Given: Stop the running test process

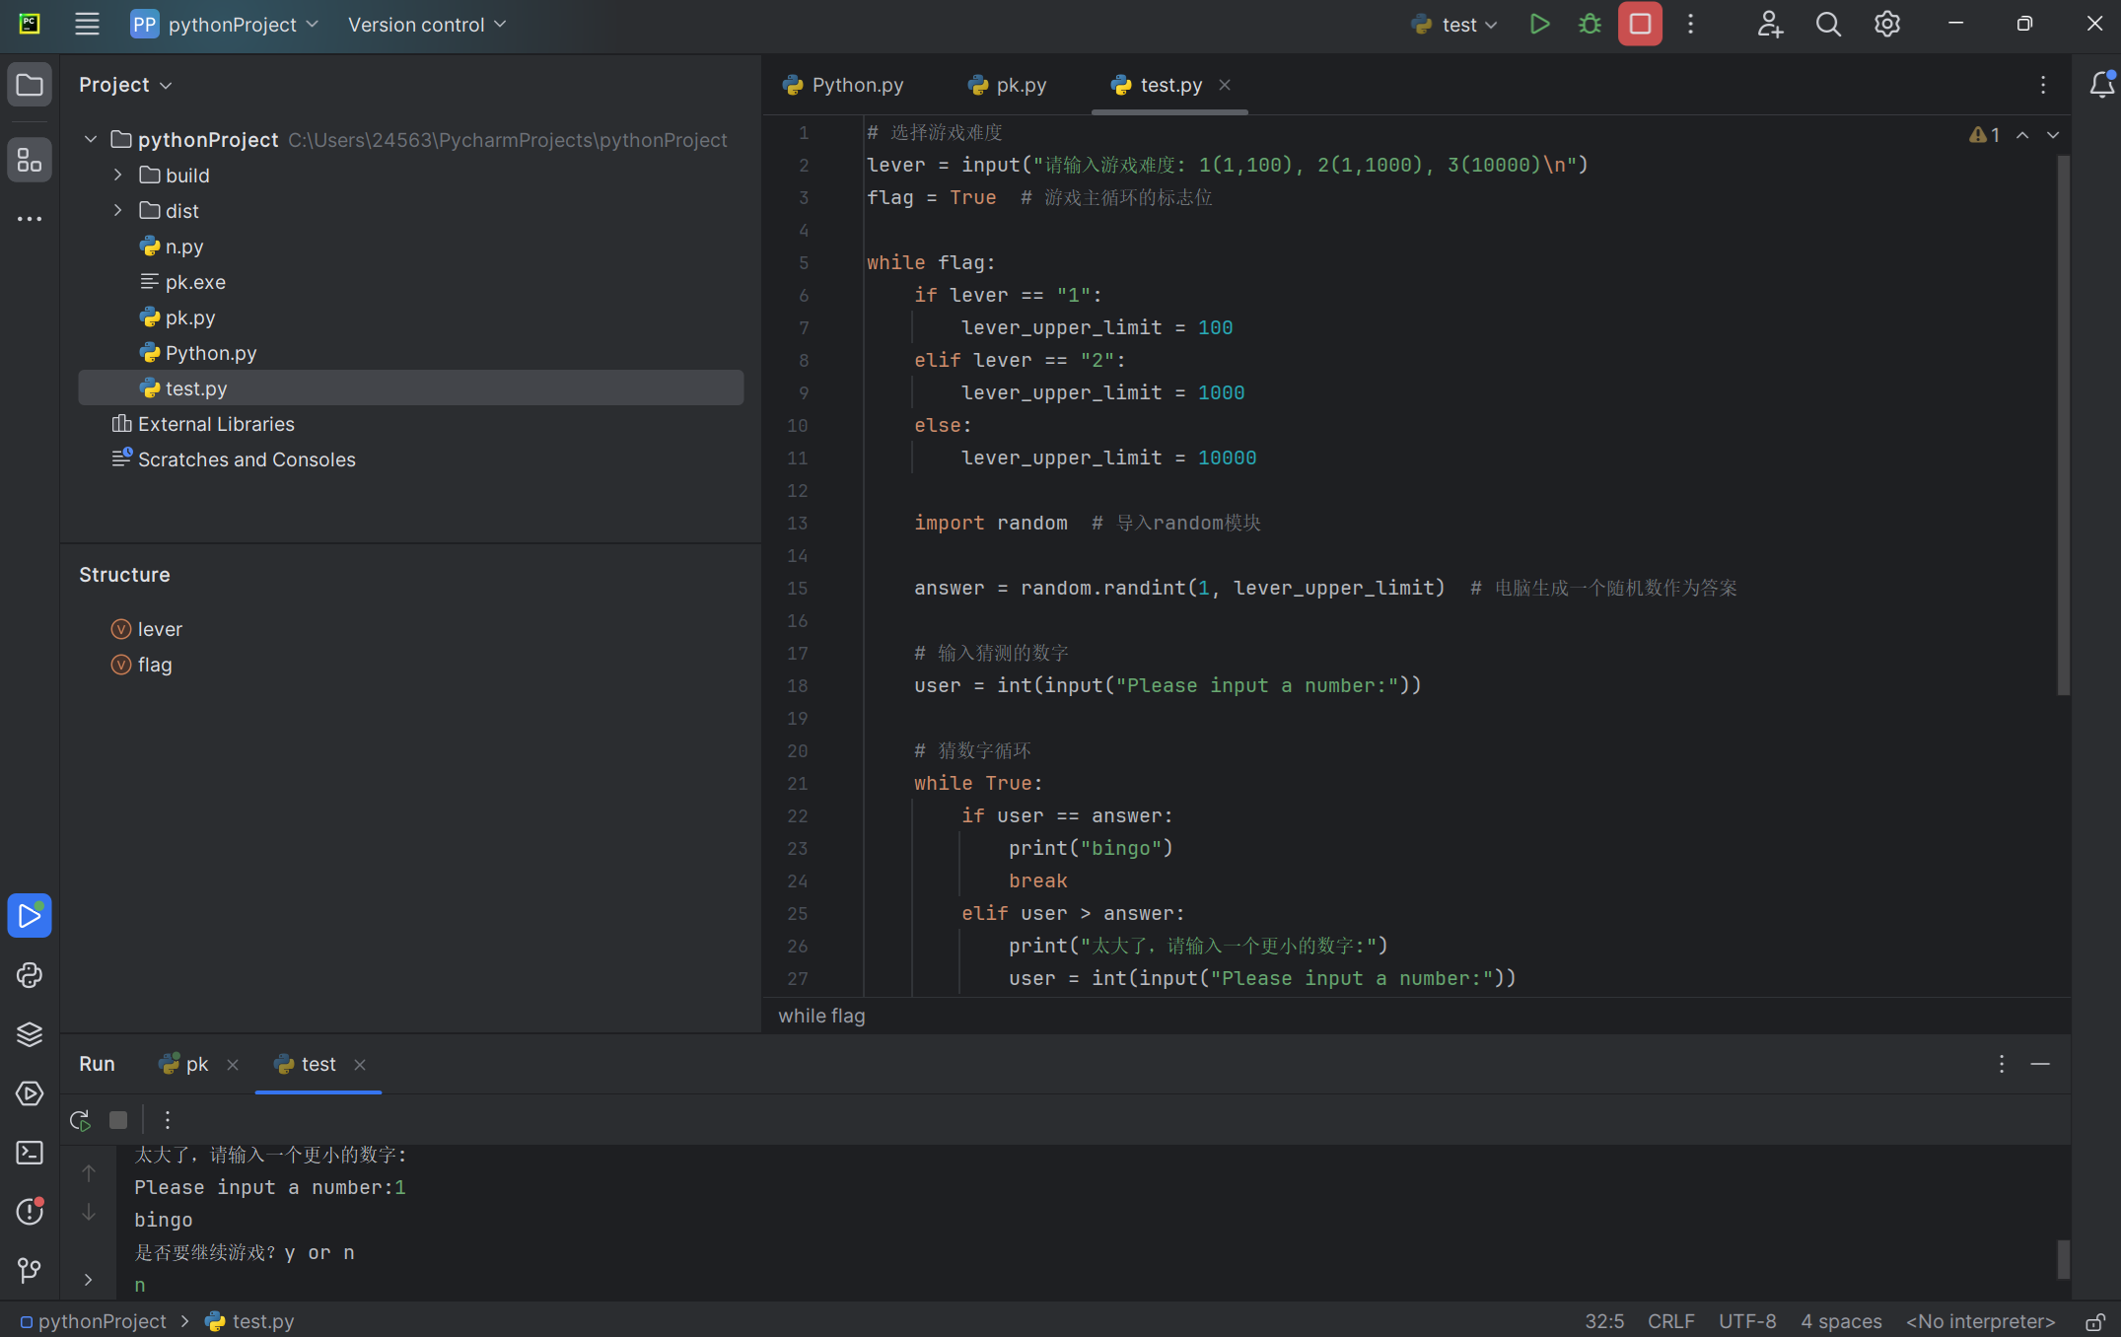Looking at the screenshot, I should (x=1640, y=25).
